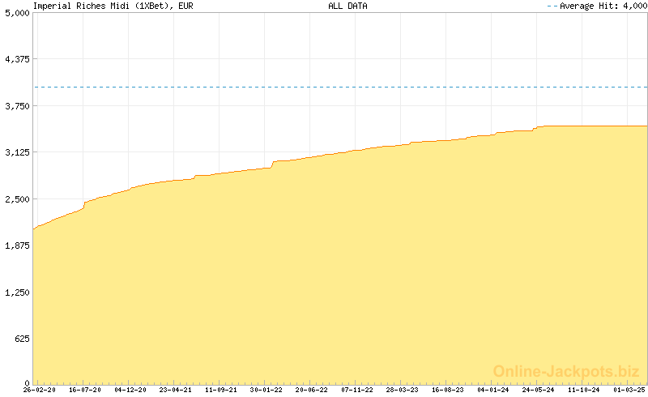
Task: Click the 3,750 y-axis label
Action: pyautogui.click(x=17, y=106)
